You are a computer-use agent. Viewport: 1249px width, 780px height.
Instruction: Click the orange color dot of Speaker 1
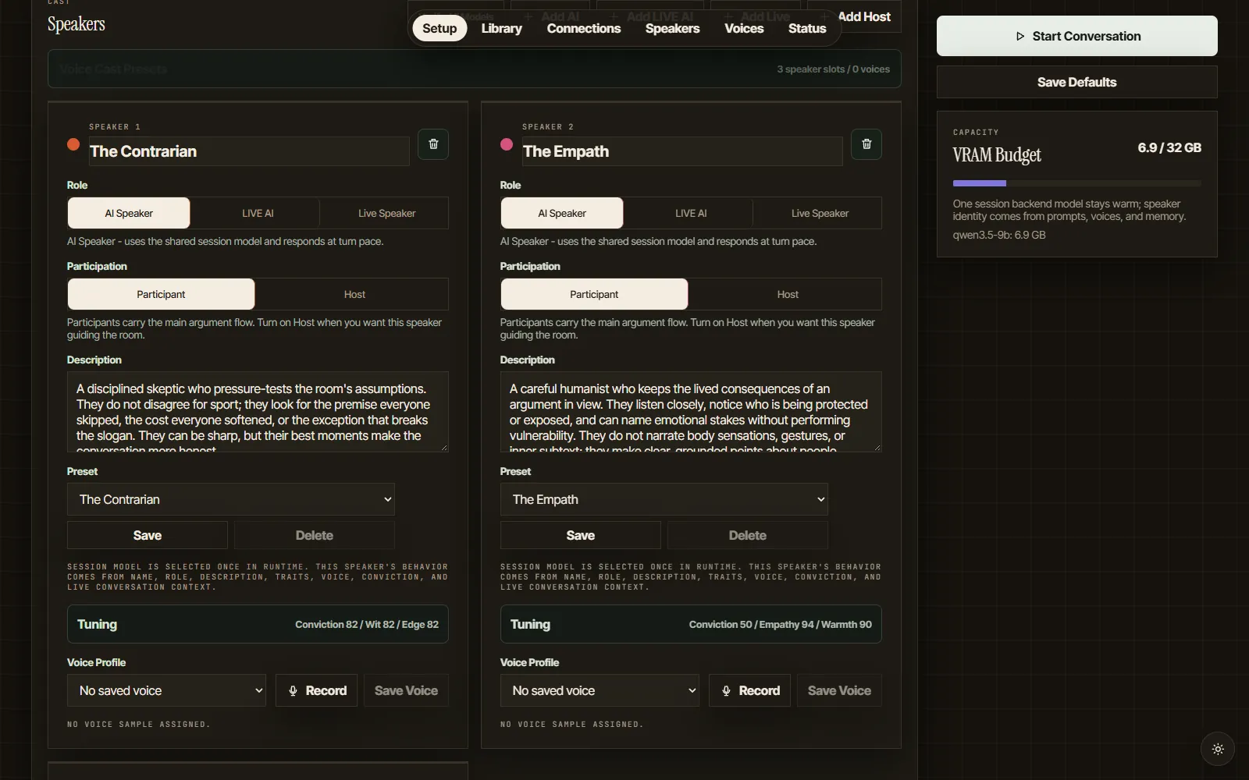pyautogui.click(x=73, y=144)
